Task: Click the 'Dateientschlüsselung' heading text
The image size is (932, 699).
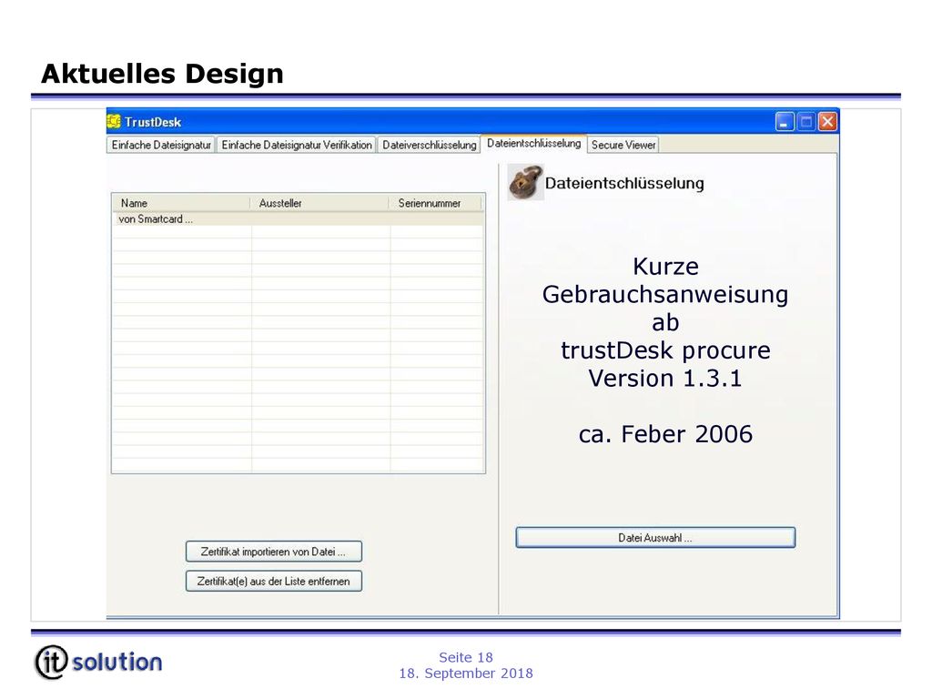Action: [624, 183]
